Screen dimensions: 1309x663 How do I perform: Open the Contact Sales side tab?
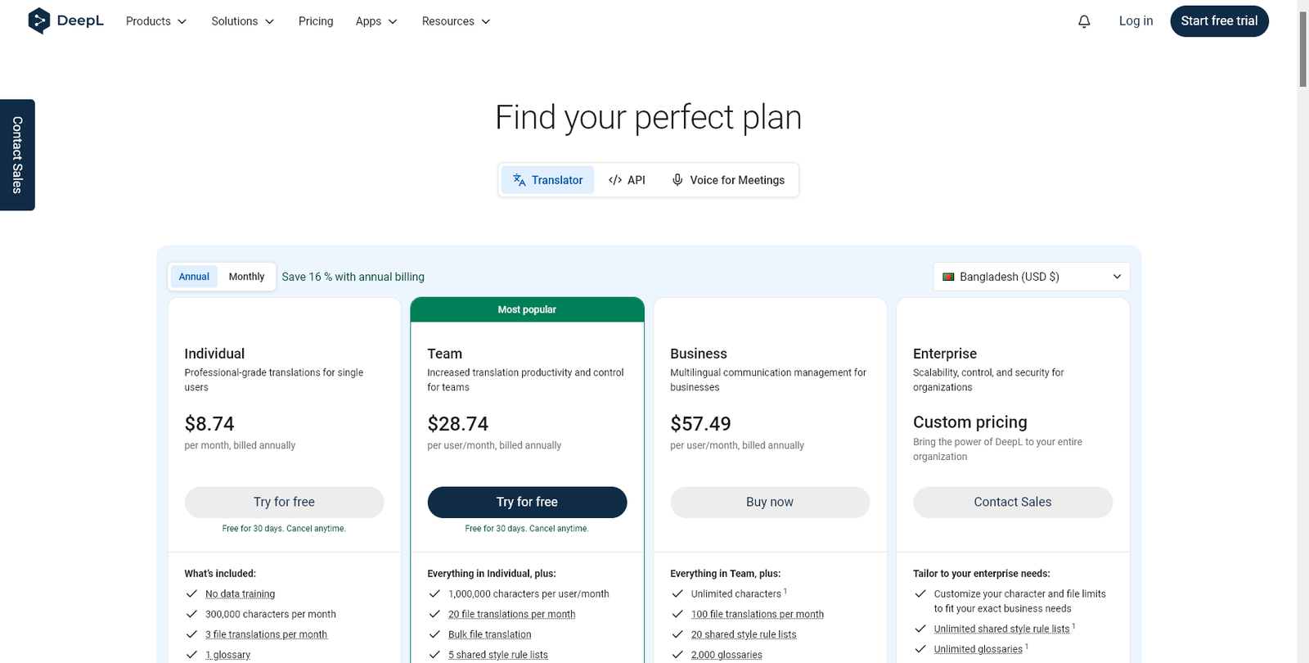point(17,155)
